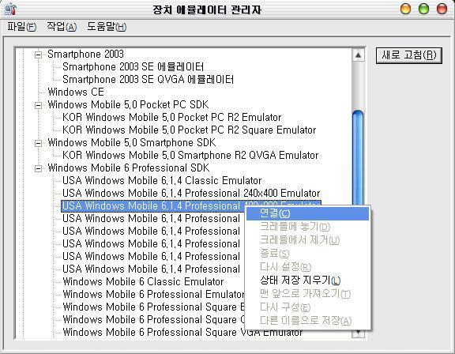Select KOR Smartphone R2 QVGA Emulator
Screen dimensions: 455x354
(190, 155)
